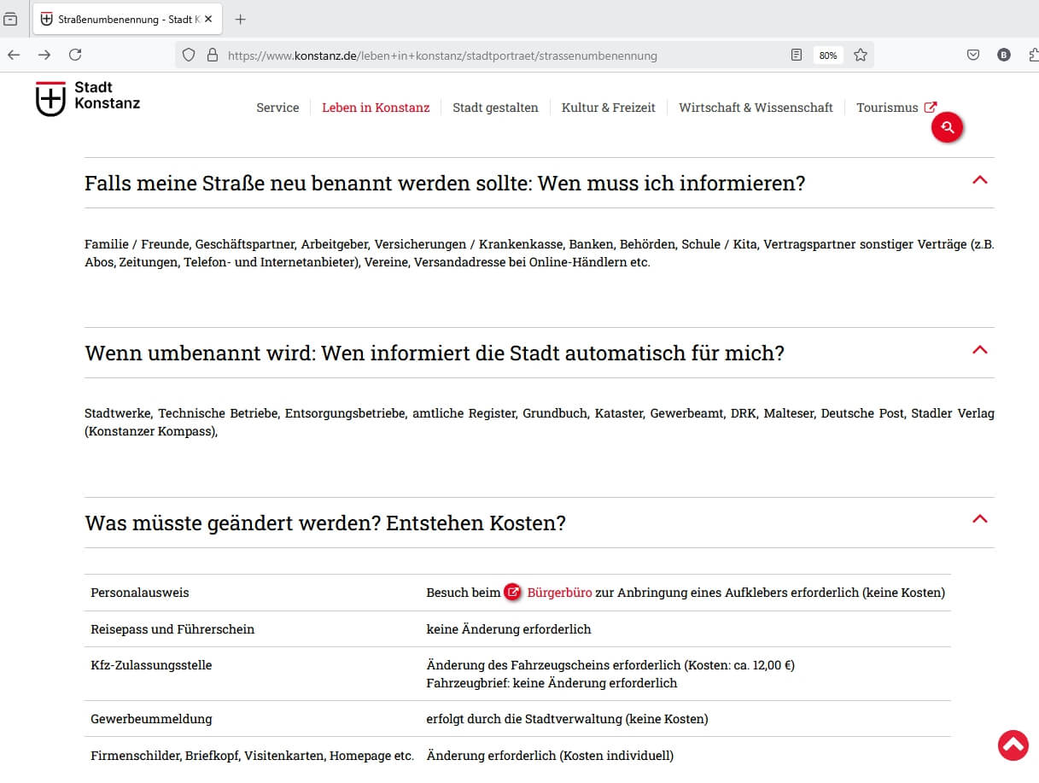Viewport: 1039px width, 783px height.
Task: Go back using the browser back arrow
Action: point(14,55)
